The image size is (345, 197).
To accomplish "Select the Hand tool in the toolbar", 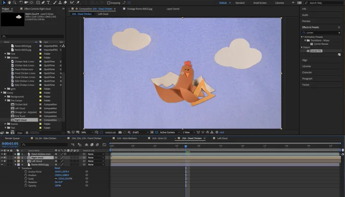I will 9,3.
